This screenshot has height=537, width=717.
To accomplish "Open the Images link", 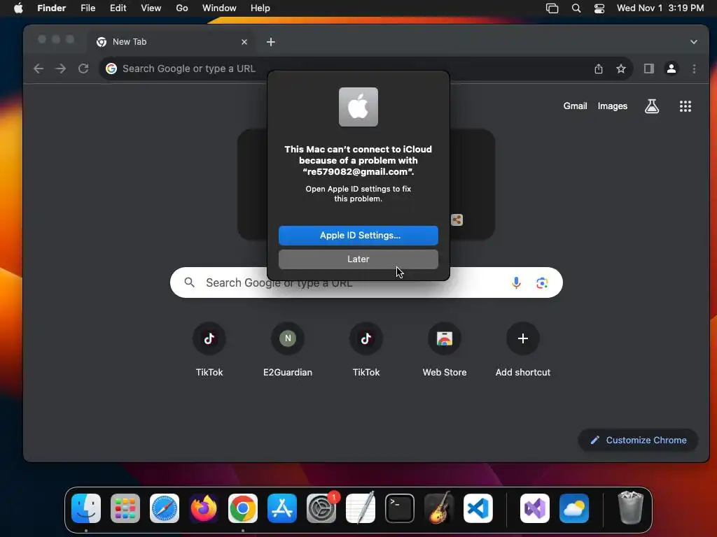I will tap(612, 106).
